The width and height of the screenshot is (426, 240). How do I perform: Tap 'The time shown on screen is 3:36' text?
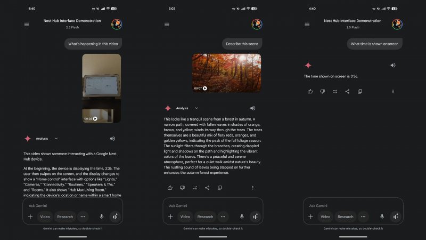(x=331, y=76)
